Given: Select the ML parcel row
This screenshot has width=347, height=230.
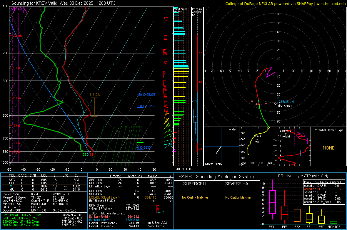Looking at the screenshot, I should (44, 186).
